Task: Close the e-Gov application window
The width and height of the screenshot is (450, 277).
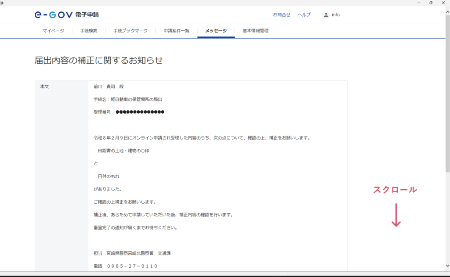Action: [443, 3]
